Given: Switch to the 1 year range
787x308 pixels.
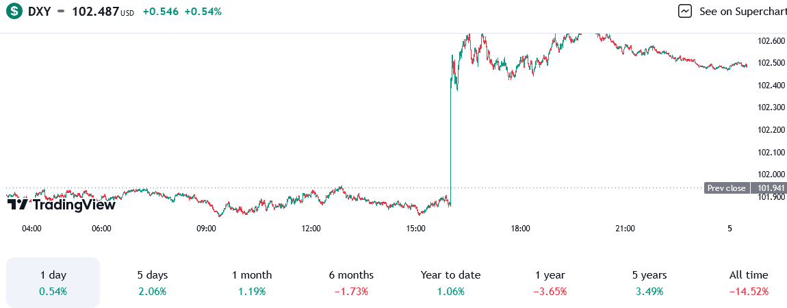Looking at the screenshot, I should 550,283.
